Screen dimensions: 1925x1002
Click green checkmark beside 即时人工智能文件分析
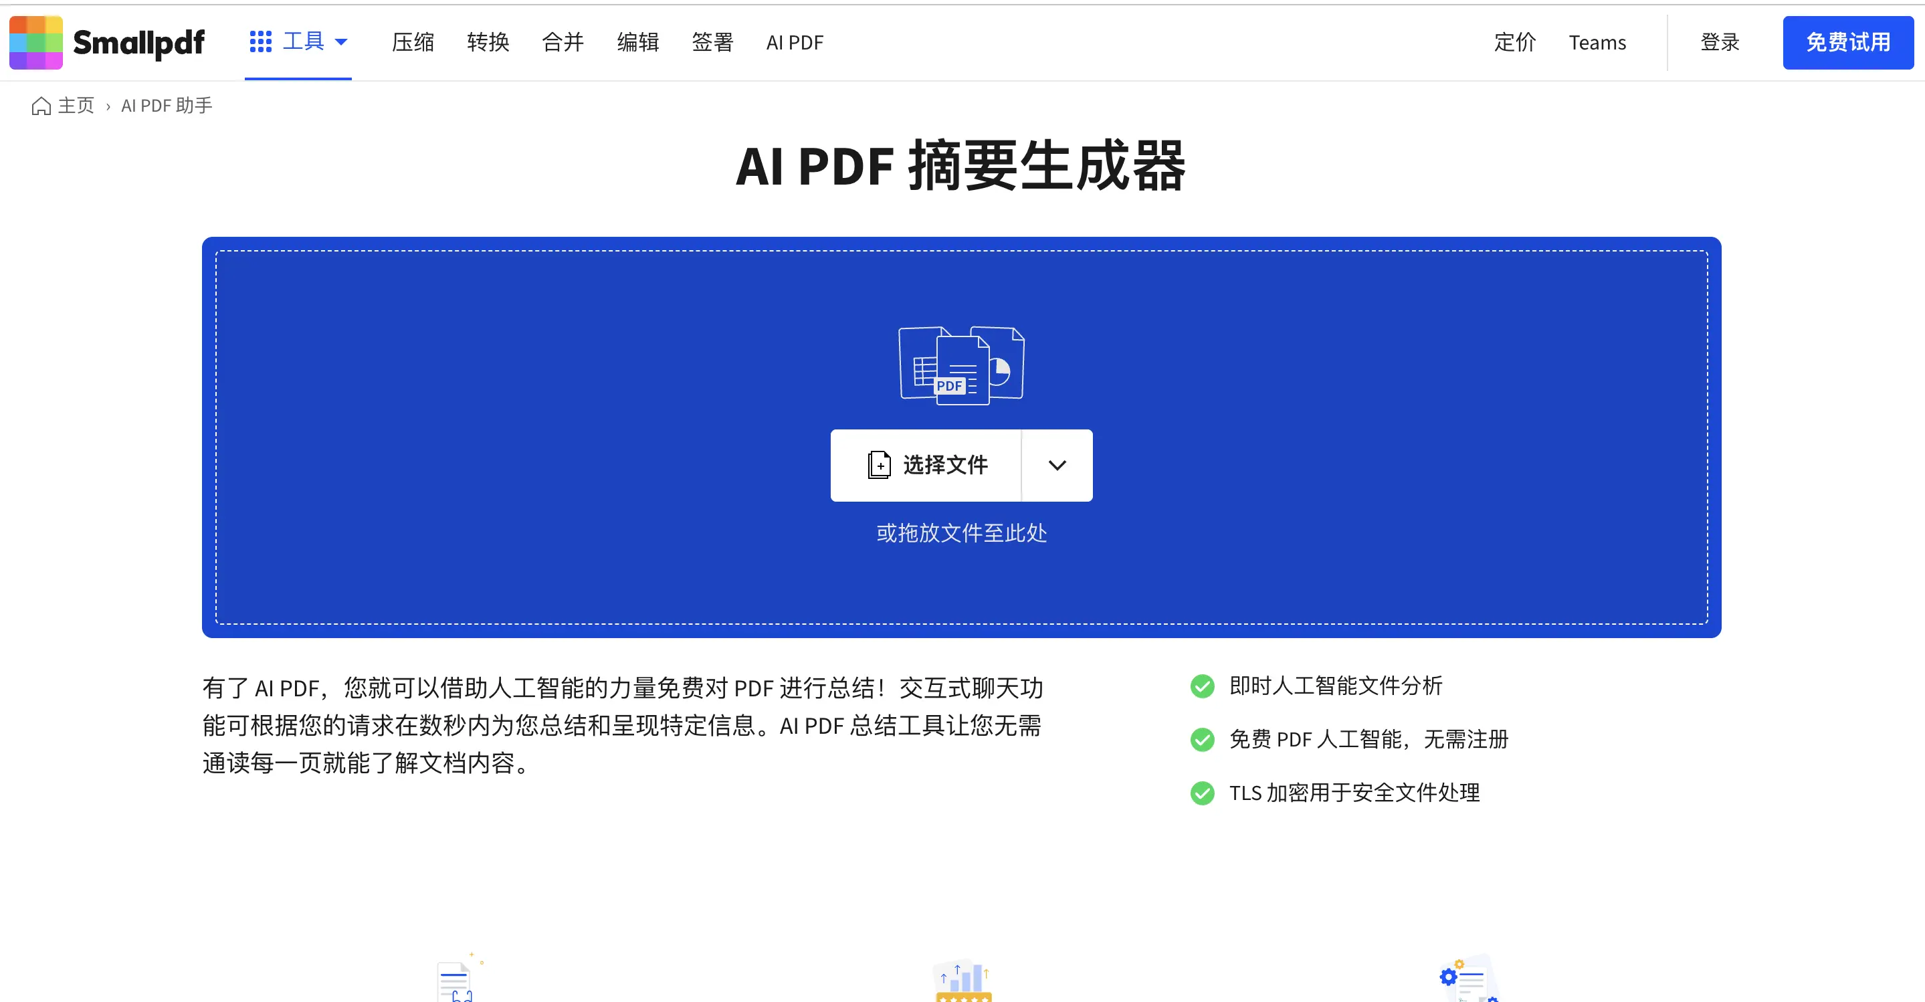[1202, 685]
